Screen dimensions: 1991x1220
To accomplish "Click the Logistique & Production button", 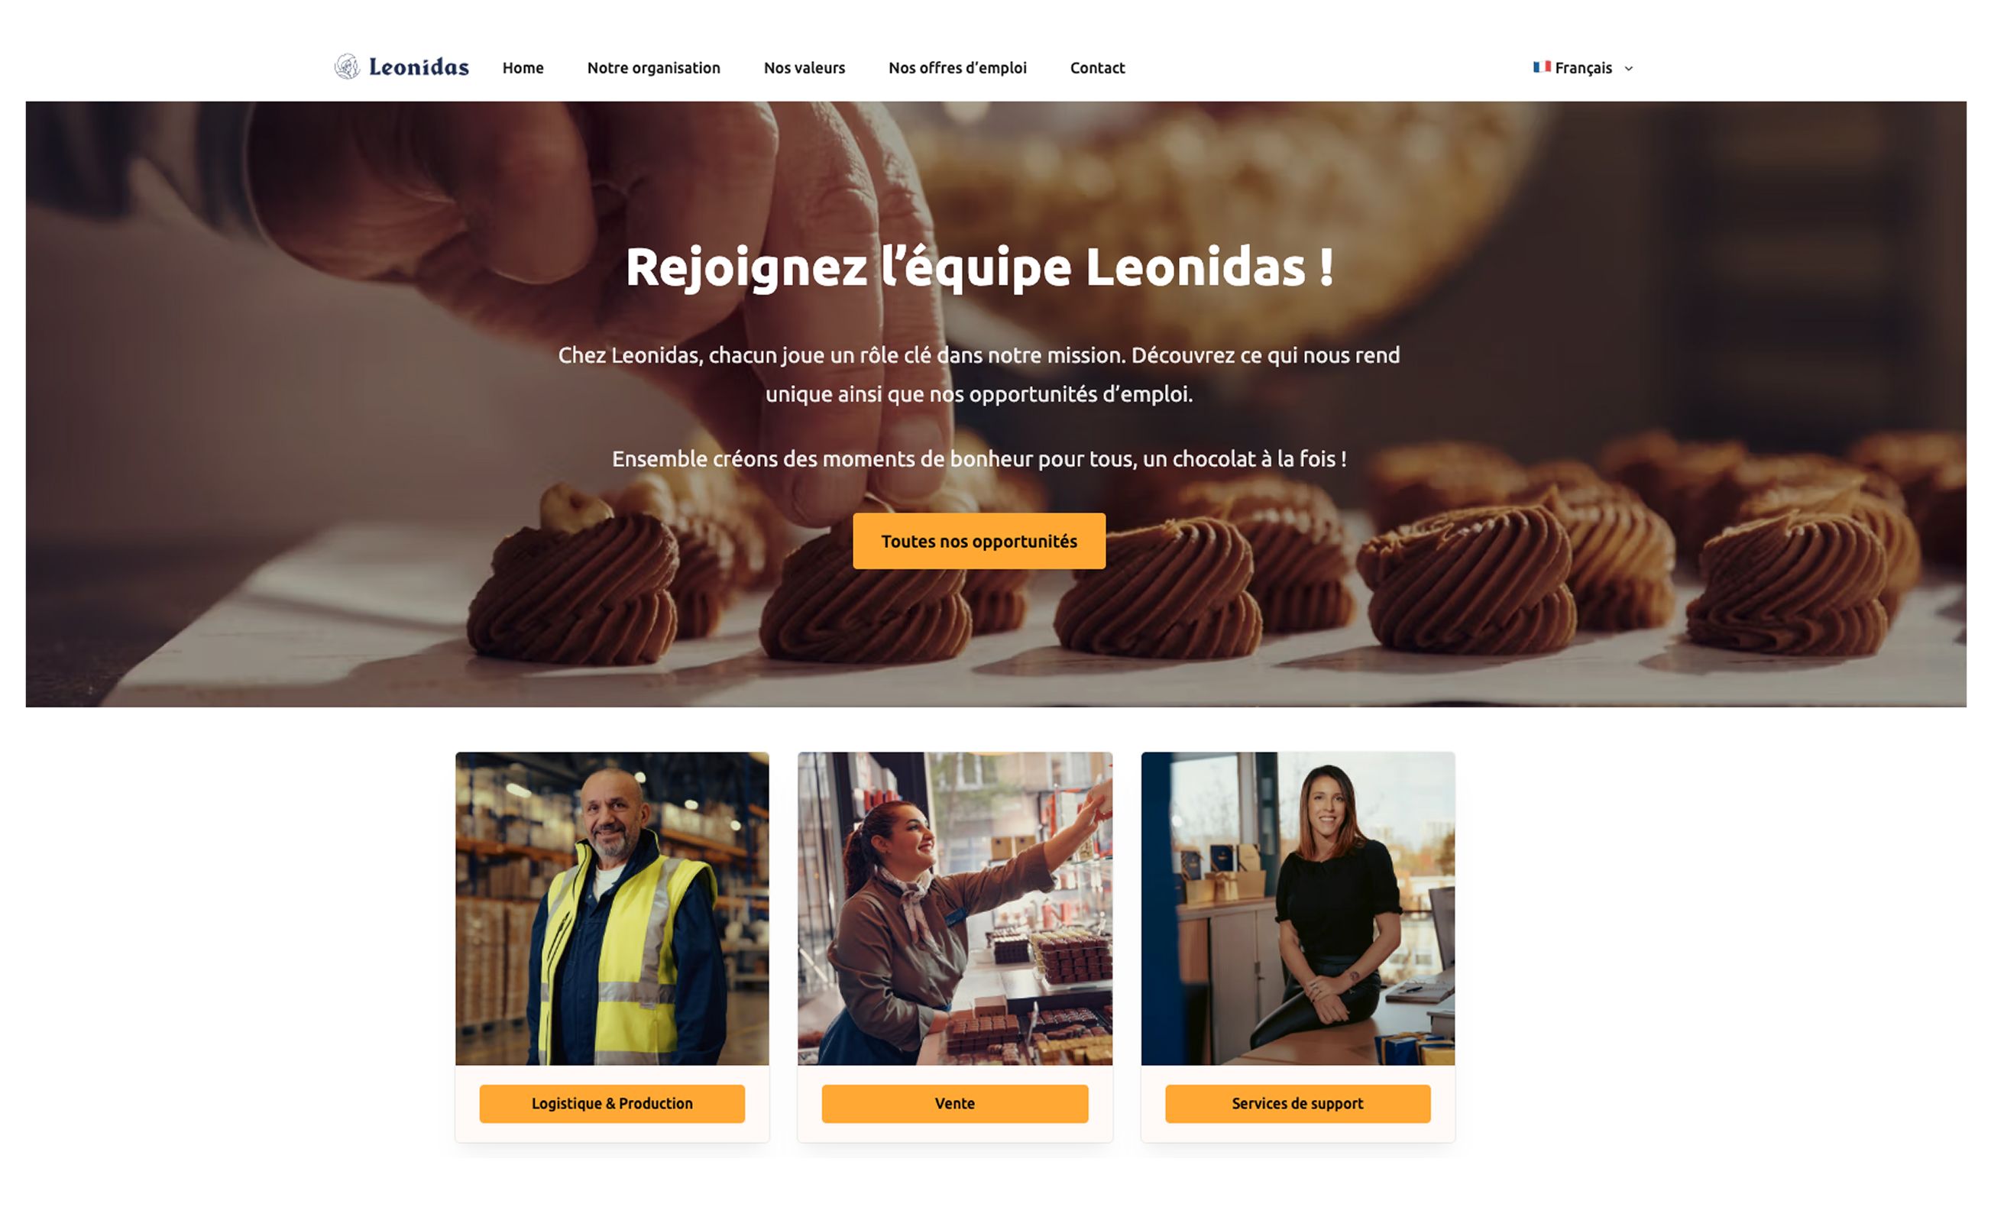I will (612, 1103).
